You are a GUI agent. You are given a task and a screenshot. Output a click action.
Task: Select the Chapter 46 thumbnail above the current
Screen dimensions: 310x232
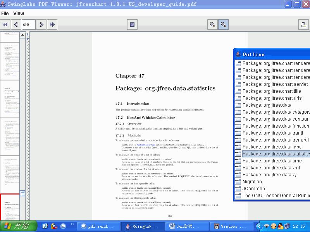point(10,99)
